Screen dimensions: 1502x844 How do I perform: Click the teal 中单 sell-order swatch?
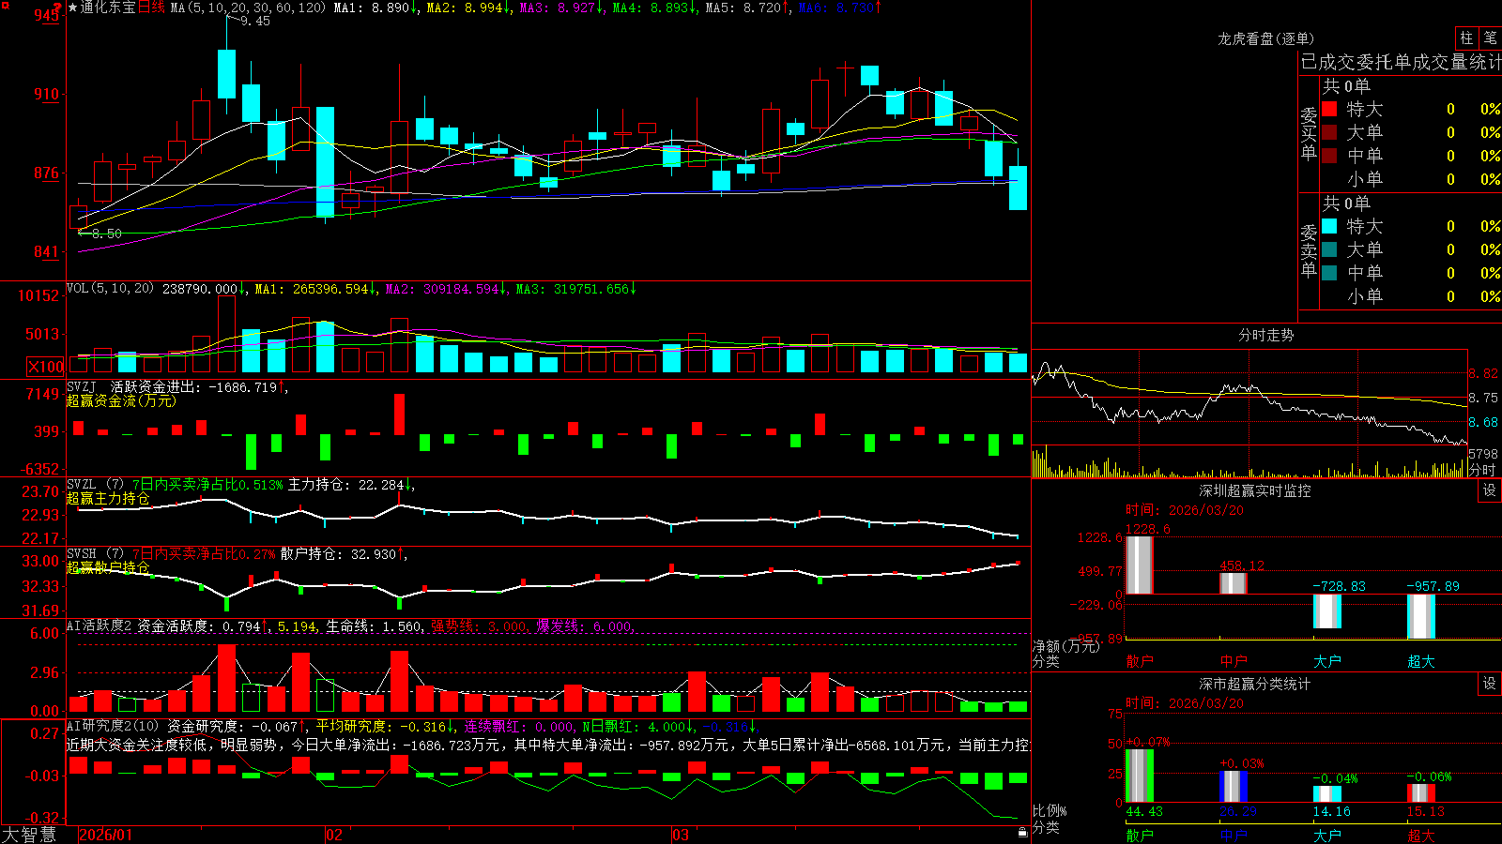click(x=1329, y=273)
